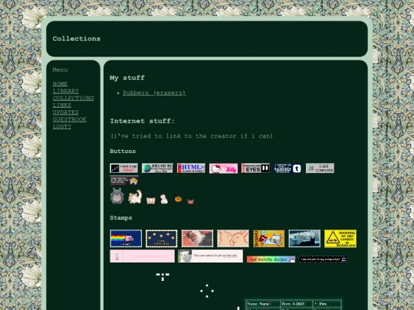Click the 'My stuff' heading
The height and width of the screenshot is (310, 414).
(x=127, y=78)
